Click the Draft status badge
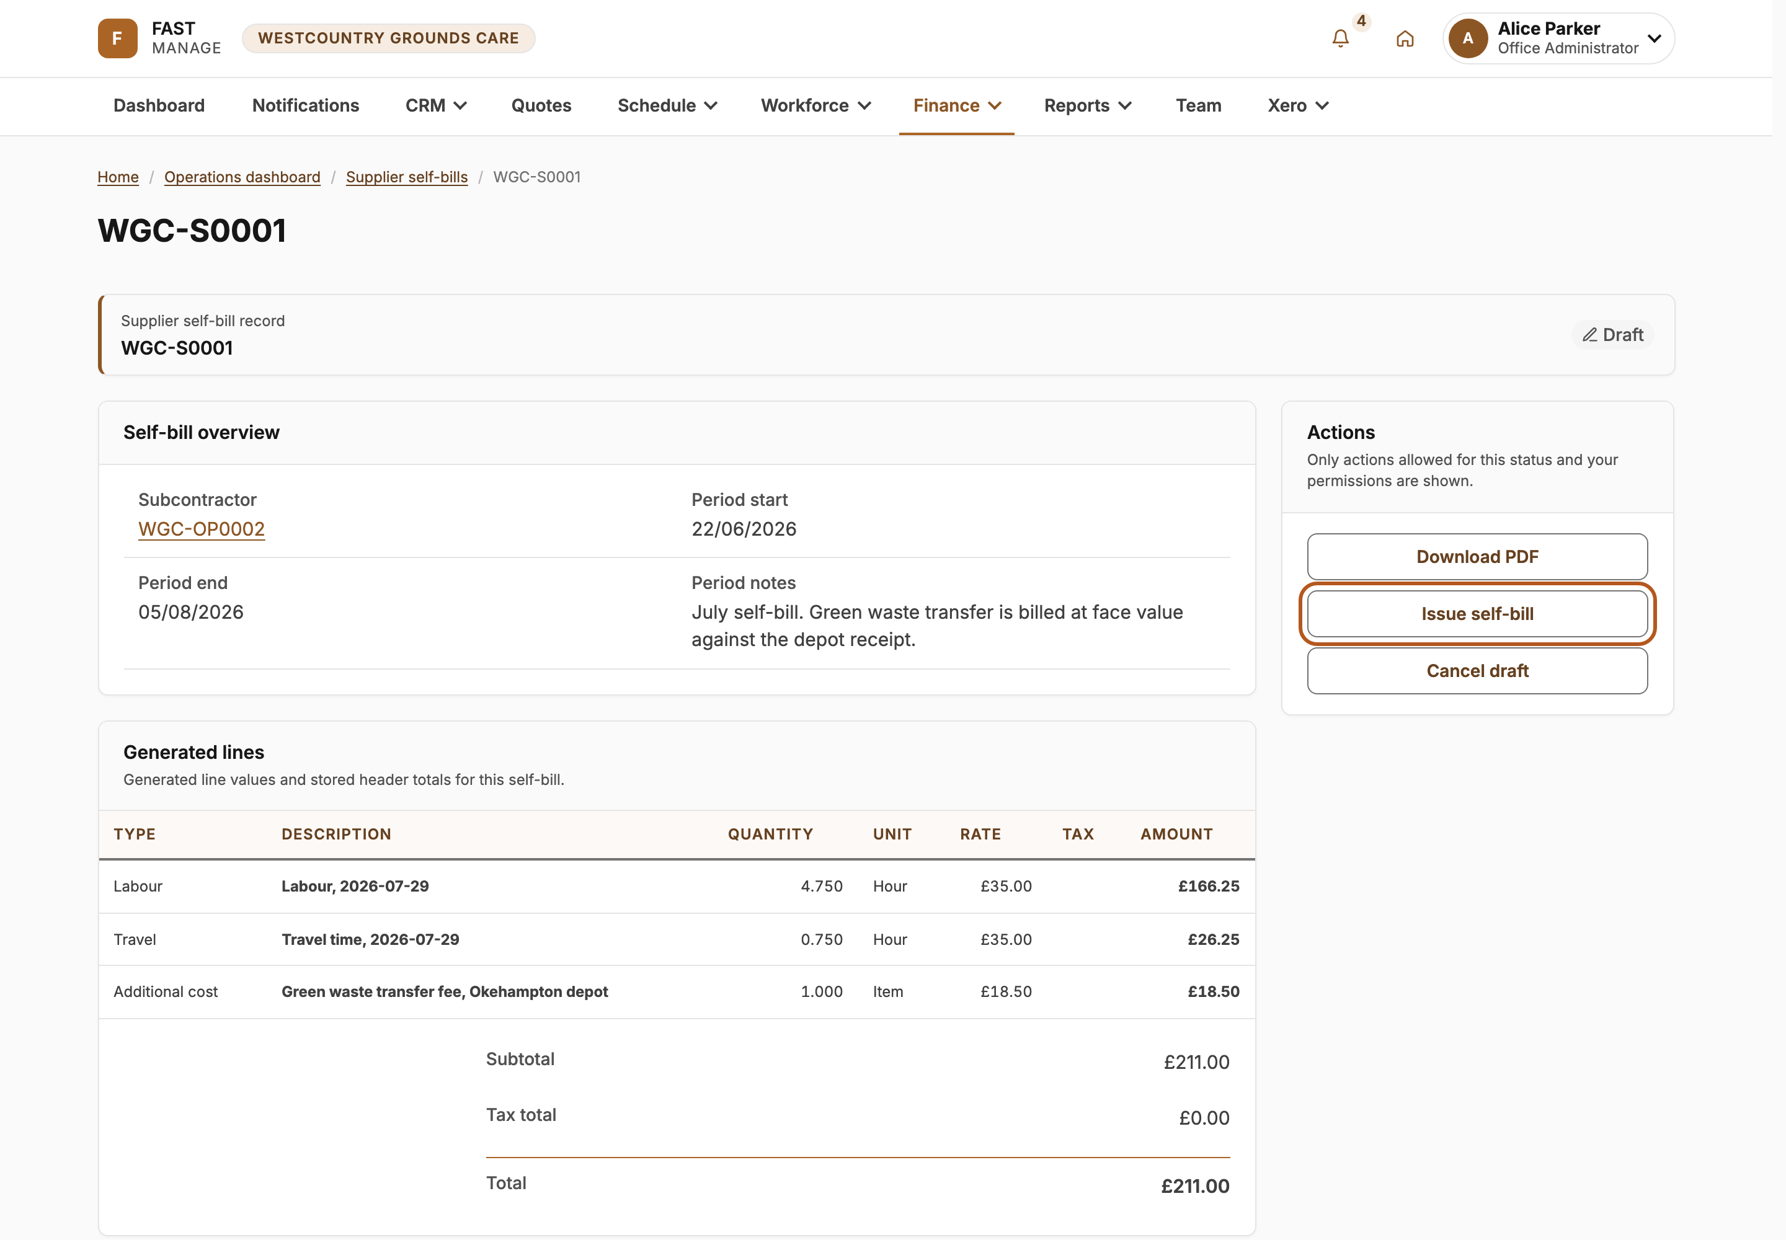 pyautogui.click(x=1613, y=335)
